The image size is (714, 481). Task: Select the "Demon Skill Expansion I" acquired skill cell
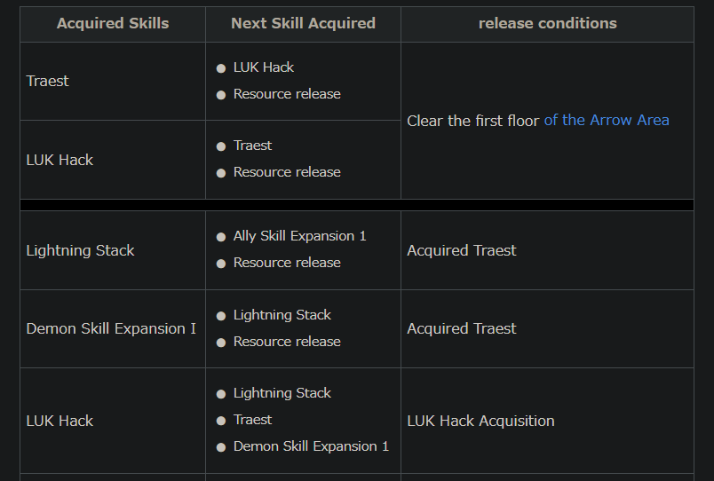[111, 328]
